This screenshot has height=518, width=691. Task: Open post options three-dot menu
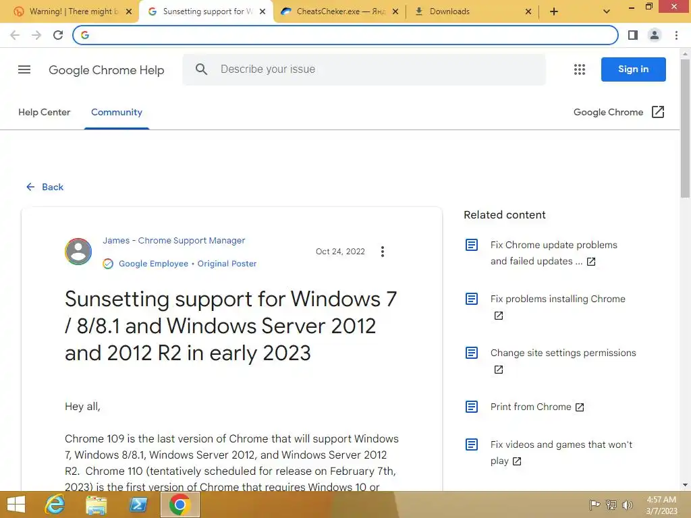[x=383, y=252]
